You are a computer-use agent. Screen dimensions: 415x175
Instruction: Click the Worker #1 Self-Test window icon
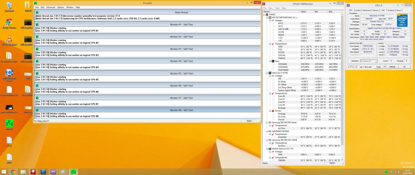[37, 24]
